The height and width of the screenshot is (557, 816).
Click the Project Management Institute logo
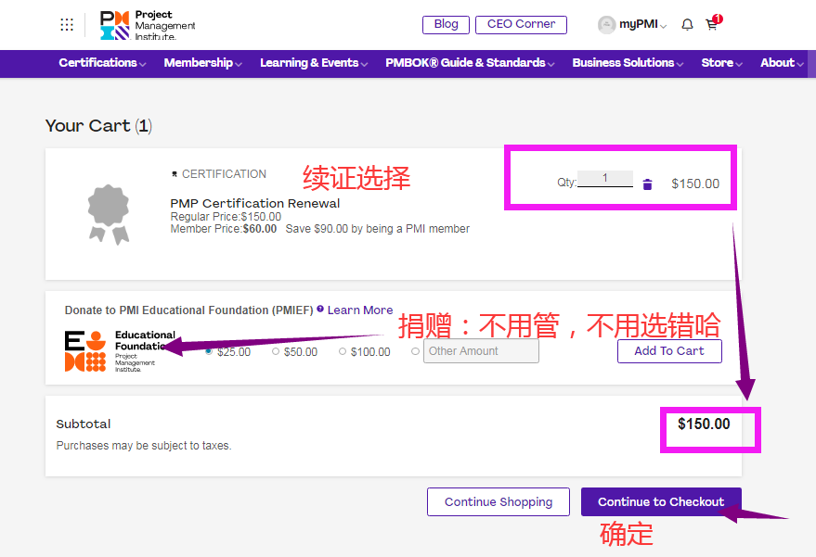(x=148, y=25)
